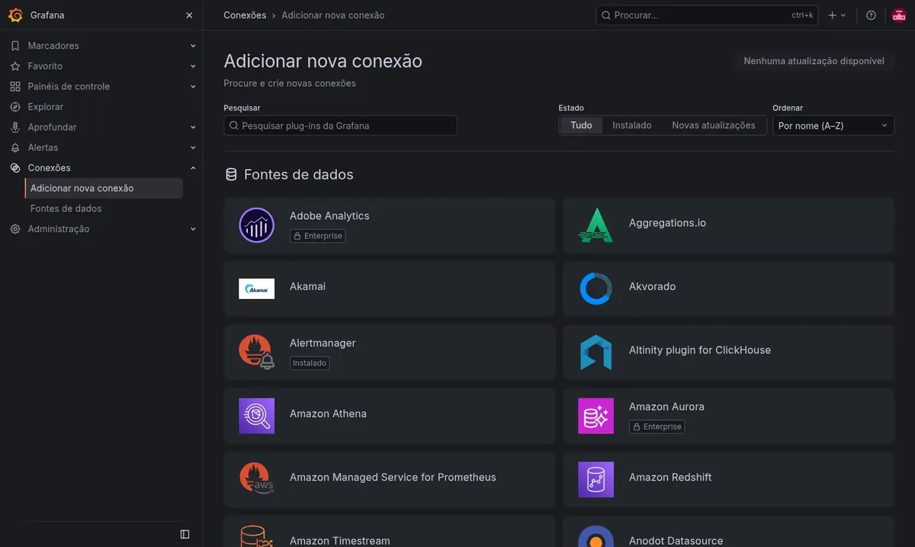Click the Adobe Analytics logo
The width and height of the screenshot is (915, 547).
pos(256,225)
